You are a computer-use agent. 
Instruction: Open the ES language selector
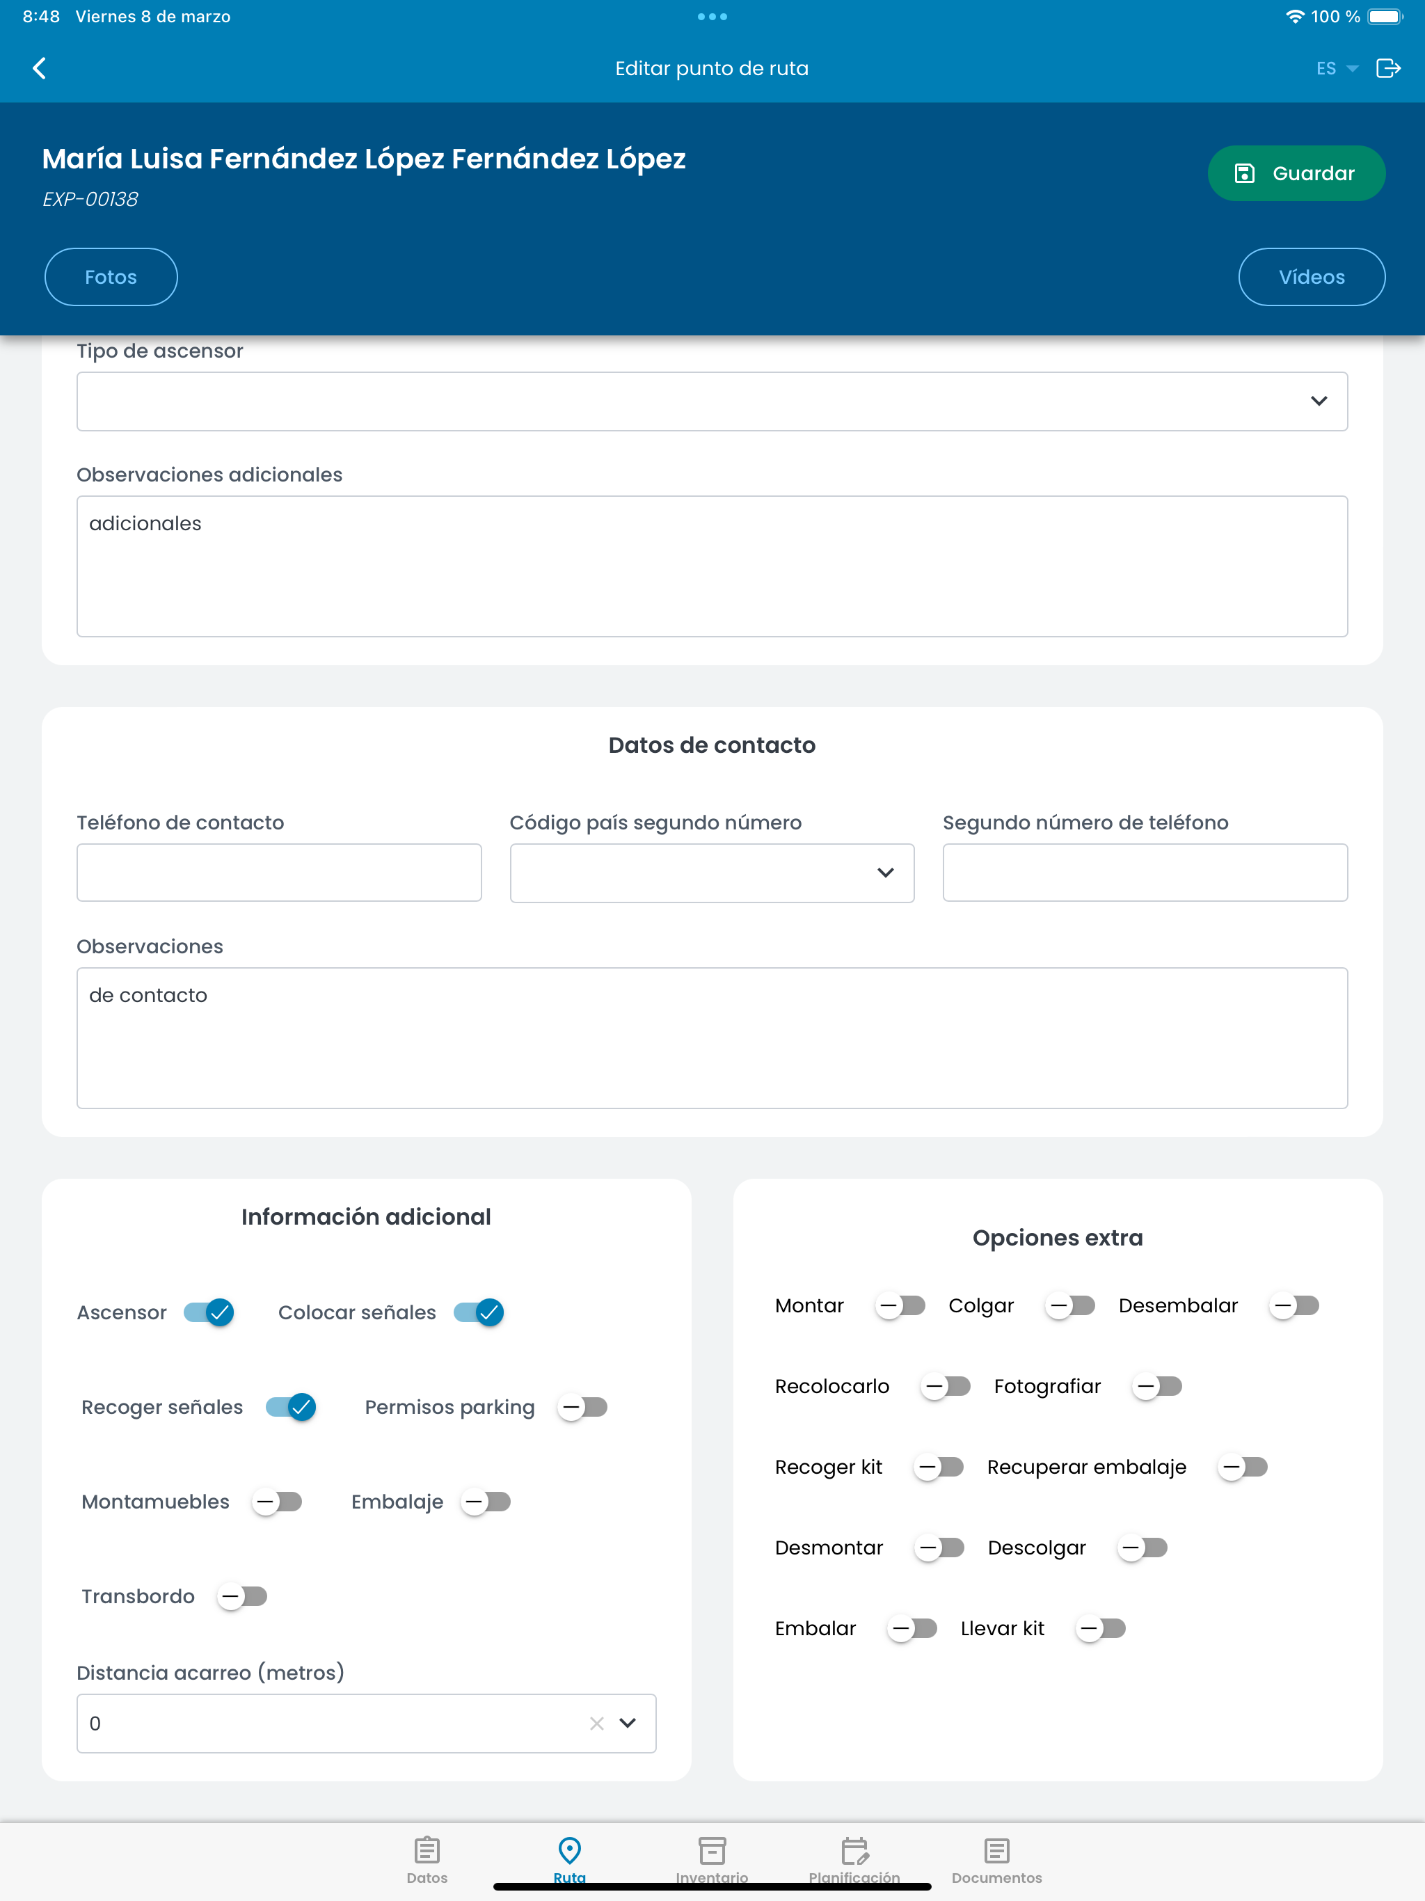pos(1336,68)
